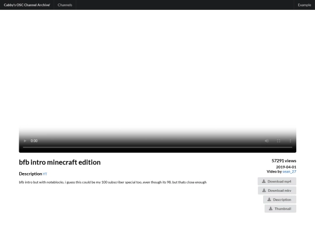Download the Thumbnail button
The width and height of the screenshot is (315, 236).
point(281,209)
